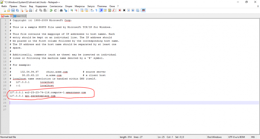
Task: Click the User Defined Language icon
Action: pos(105,10)
